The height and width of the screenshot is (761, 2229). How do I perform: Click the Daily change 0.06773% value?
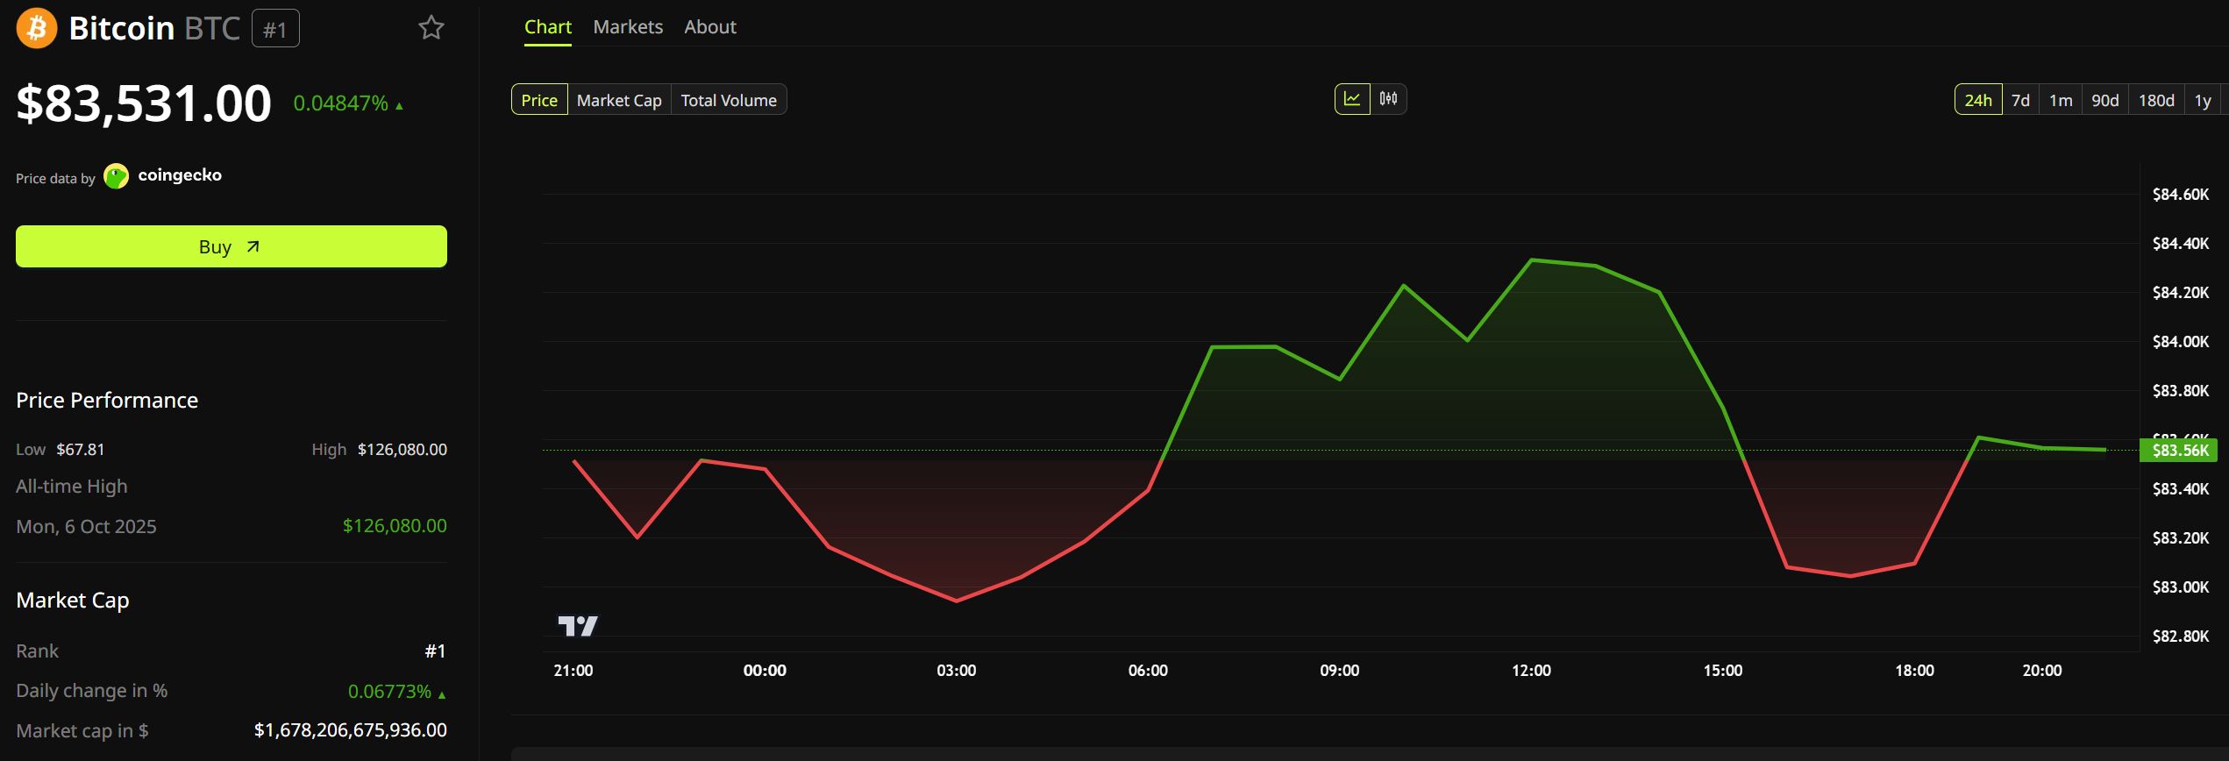point(389,692)
